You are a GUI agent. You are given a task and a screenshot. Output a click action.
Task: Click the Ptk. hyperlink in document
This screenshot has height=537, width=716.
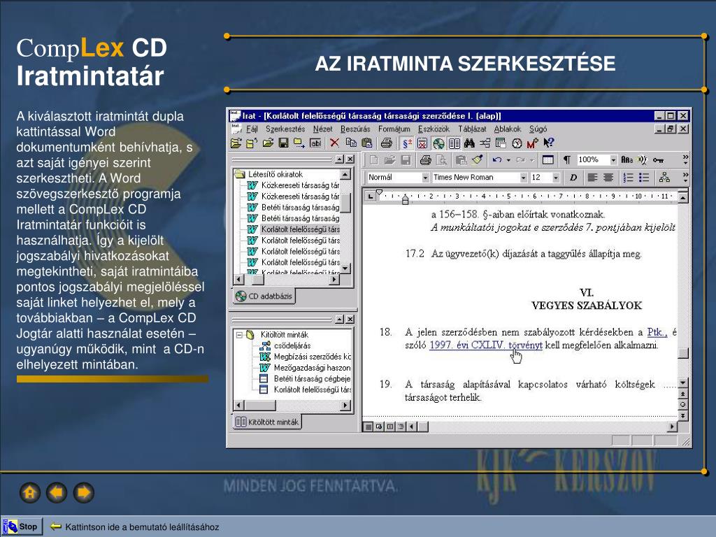657,332
